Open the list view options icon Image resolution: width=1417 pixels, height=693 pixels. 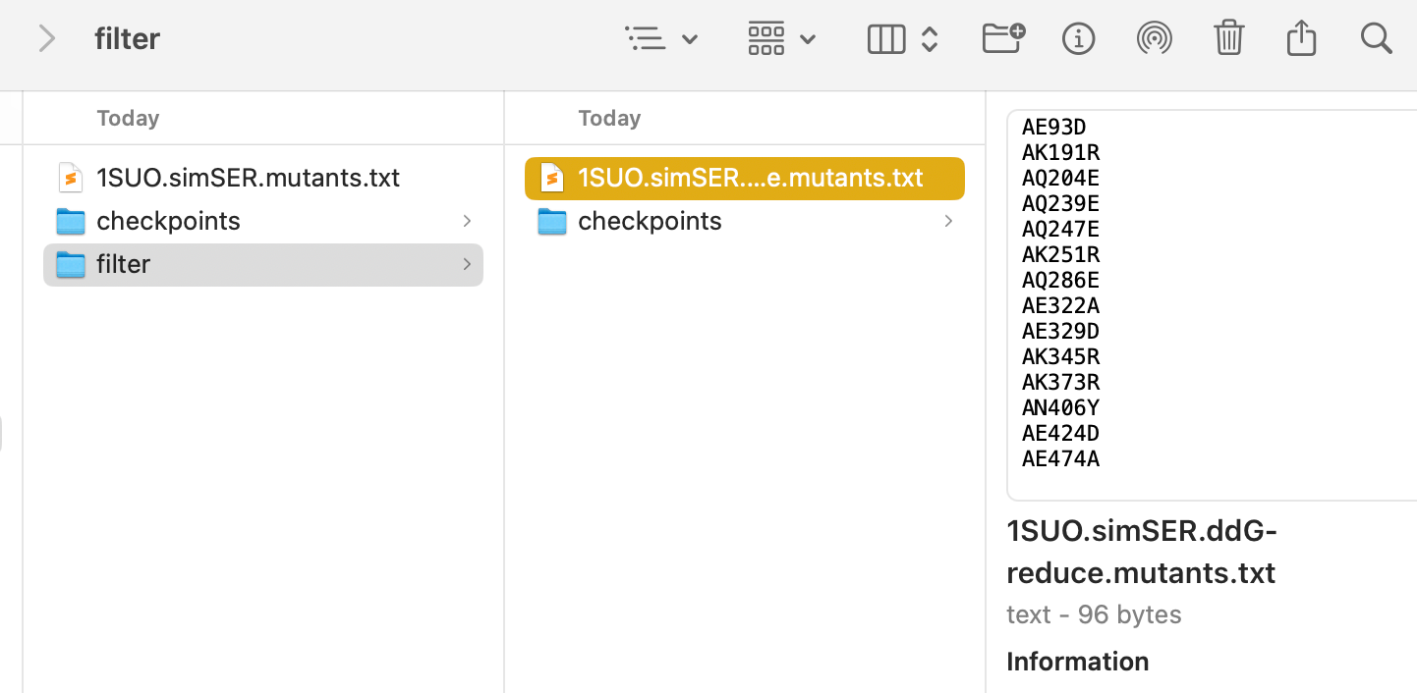pyautogui.click(x=645, y=39)
